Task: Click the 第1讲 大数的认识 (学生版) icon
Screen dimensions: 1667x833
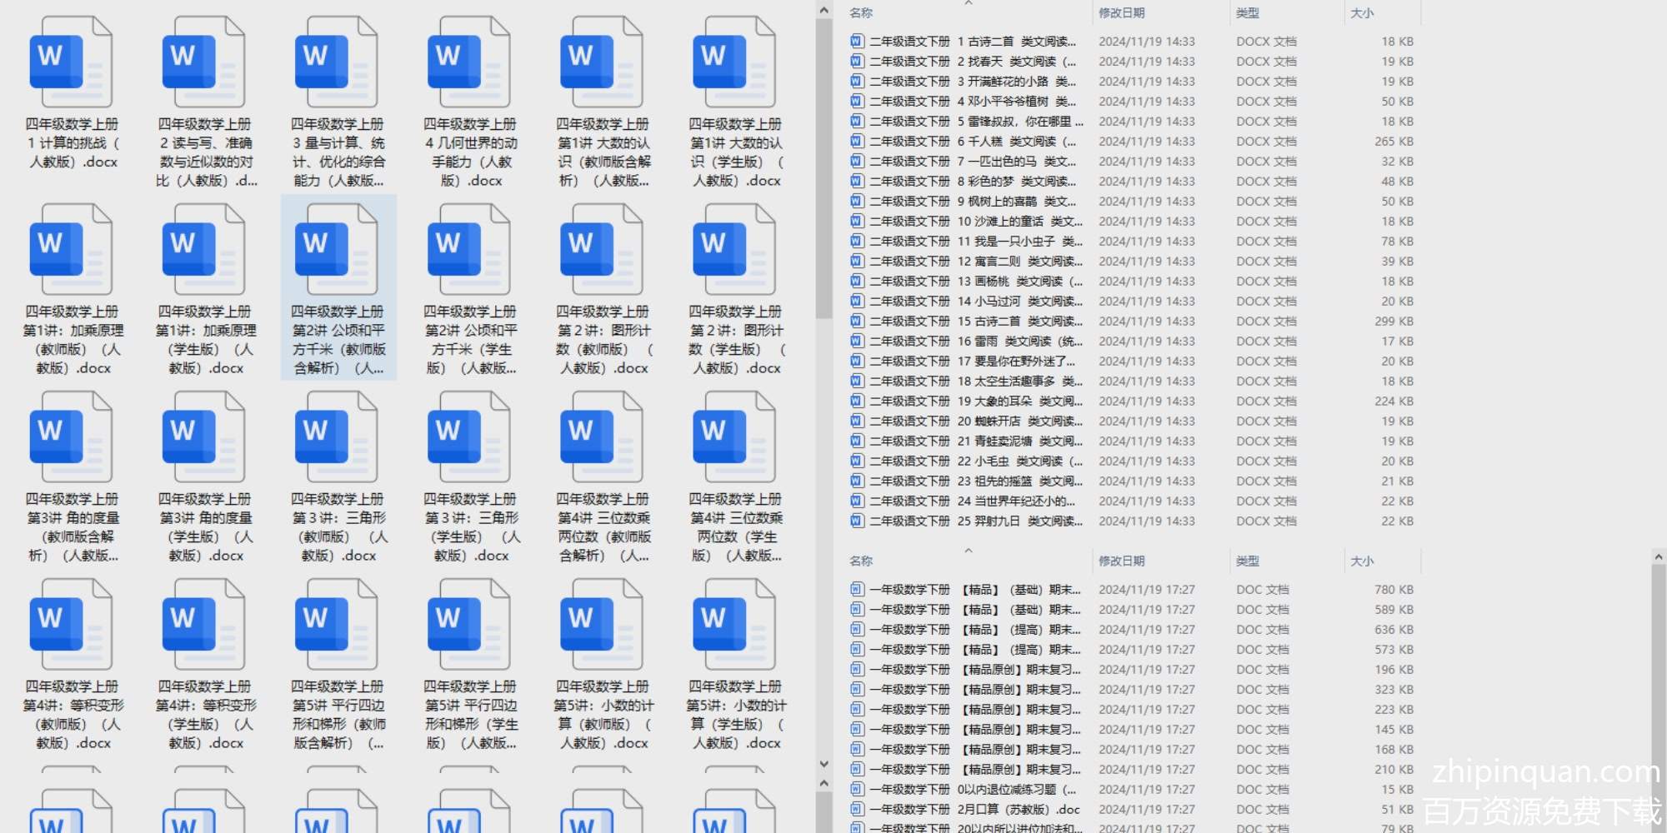Action: point(735,62)
